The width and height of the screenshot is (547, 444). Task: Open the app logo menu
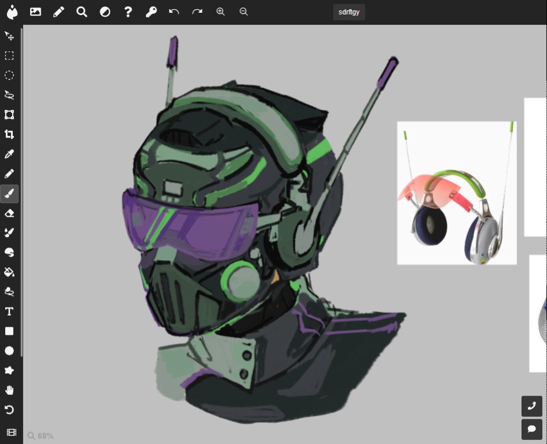12,12
